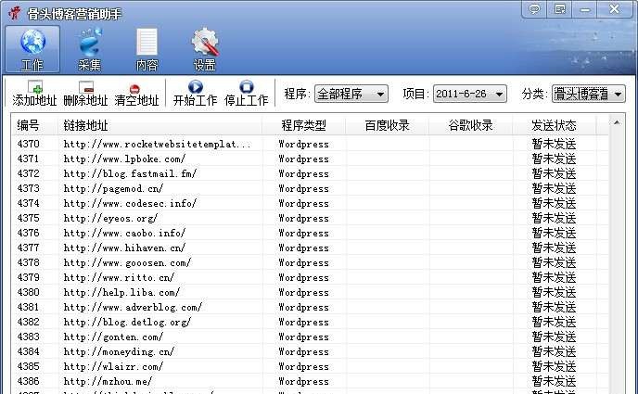Open the 内容 (Content) page icon
This screenshot has width=638, height=394.
[x=147, y=49]
